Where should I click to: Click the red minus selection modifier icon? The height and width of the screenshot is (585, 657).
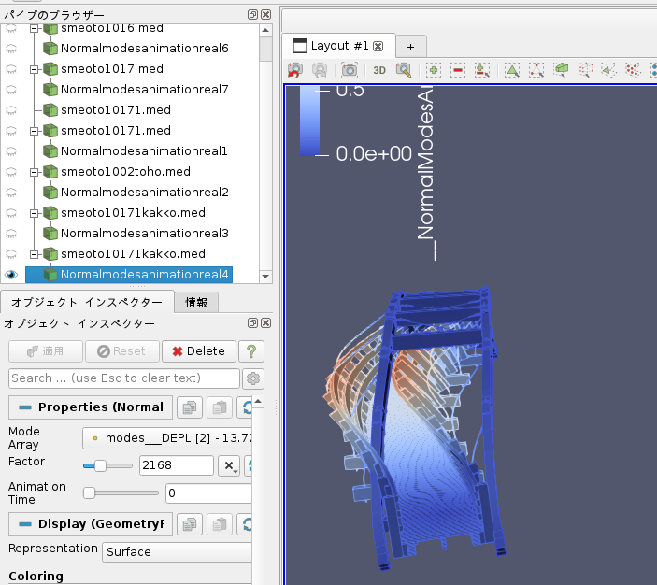pyautogui.click(x=458, y=70)
